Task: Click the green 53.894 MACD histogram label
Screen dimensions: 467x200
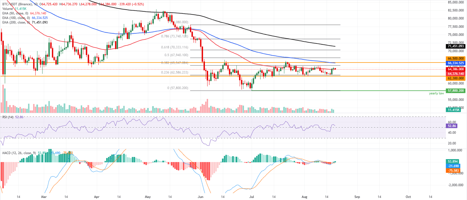Action: click(453, 161)
